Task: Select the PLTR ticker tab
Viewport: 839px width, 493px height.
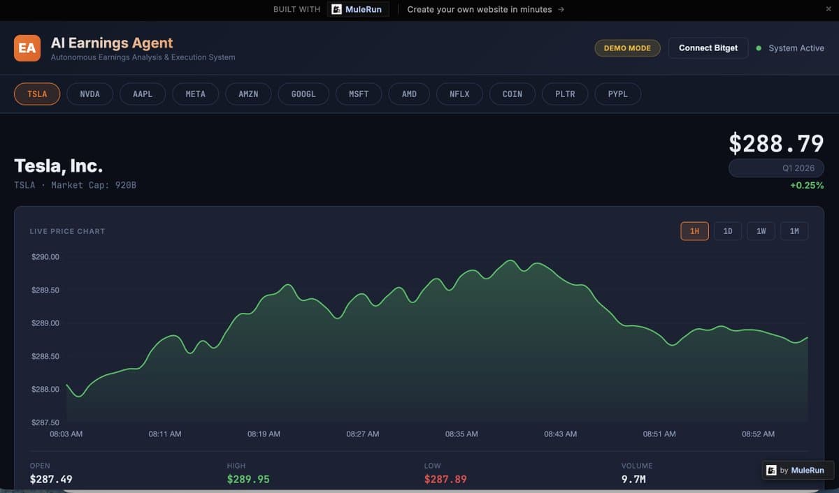Action: pyautogui.click(x=565, y=94)
